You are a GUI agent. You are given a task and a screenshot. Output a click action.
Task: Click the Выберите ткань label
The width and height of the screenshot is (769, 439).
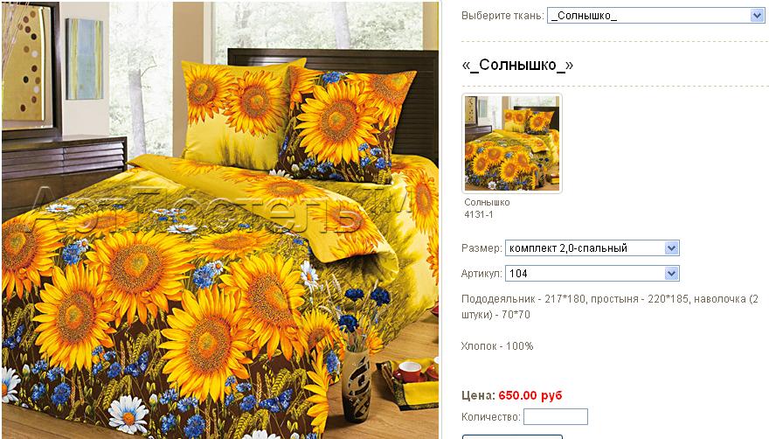(502, 16)
